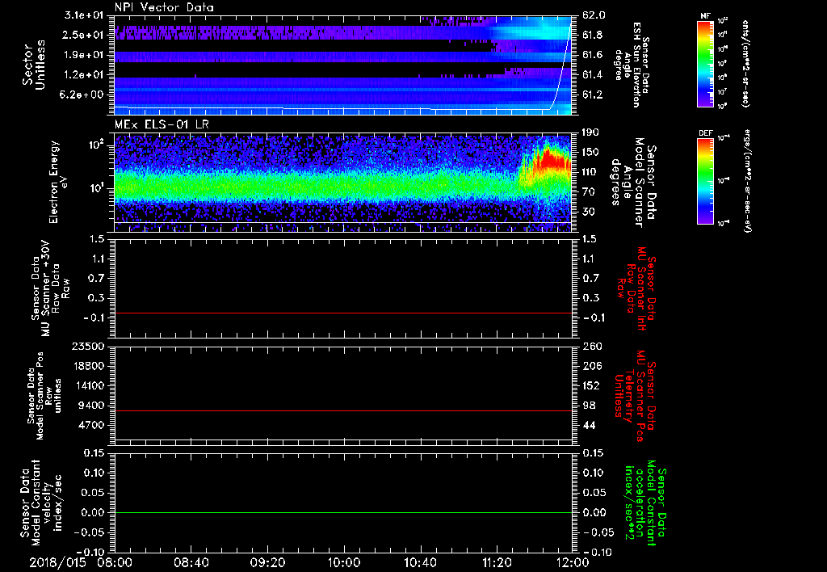The height and width of the screenshot is (572, 827).
Task: Click the green constant velocity line
Action: 343,512
